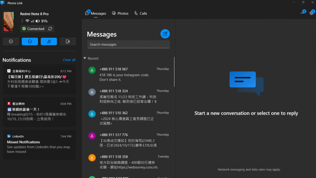Open conversation from +886 911 518 358
The image size is (316, 178).
(129, 161)
